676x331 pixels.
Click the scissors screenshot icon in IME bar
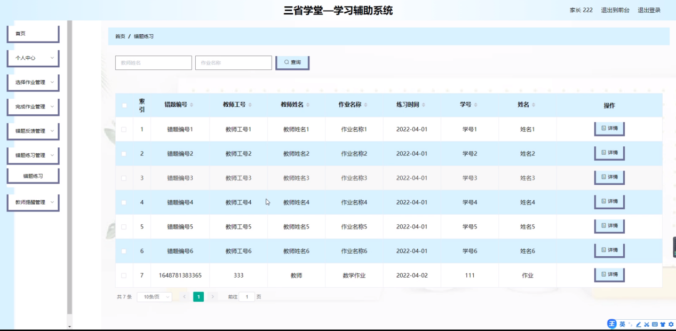tap(646, 325)
